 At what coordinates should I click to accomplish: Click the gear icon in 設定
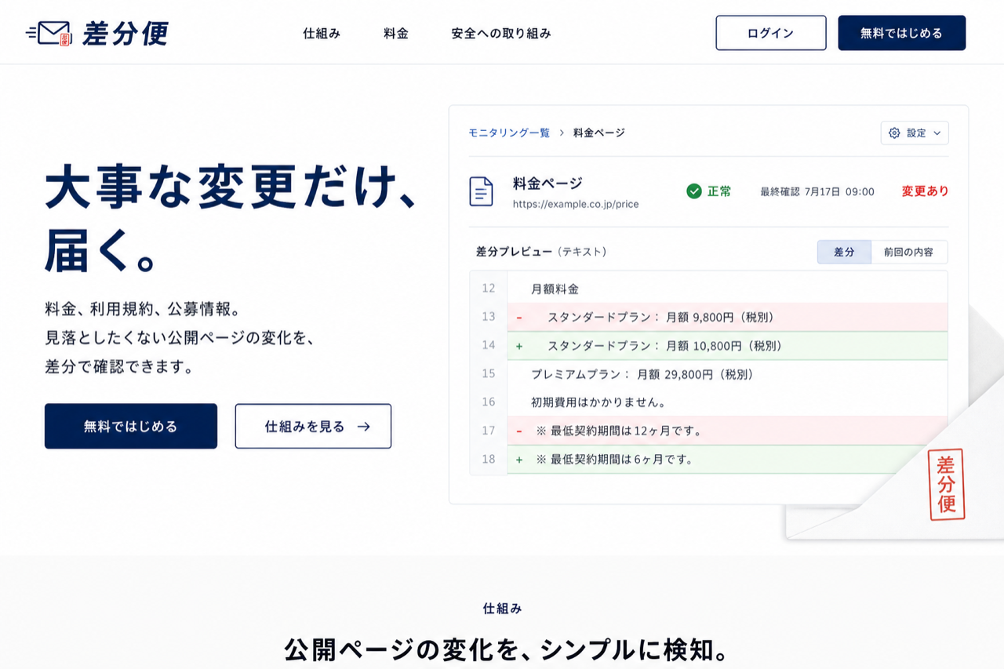[894, 133]
